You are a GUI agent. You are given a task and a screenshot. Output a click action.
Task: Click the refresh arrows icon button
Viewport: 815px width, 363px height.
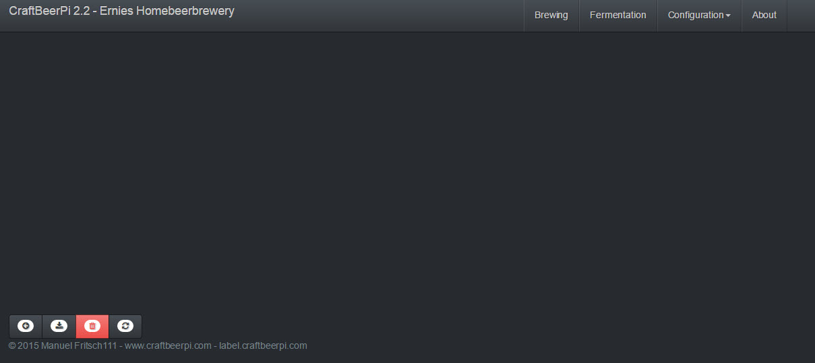point(125,327)
